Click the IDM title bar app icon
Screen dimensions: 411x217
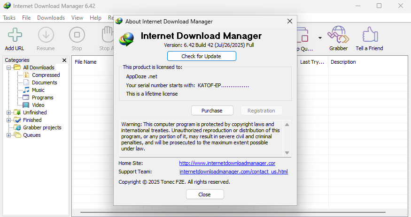tap(7, 6)
